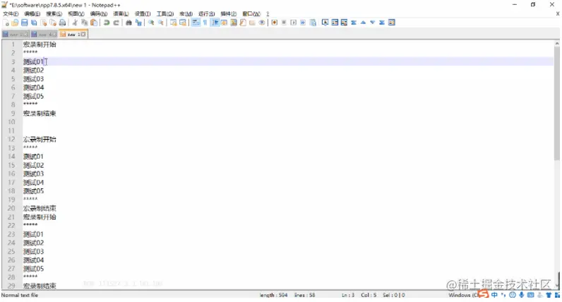Create a new document with toolbar icon
The height and width of the screenshot is (302, 562).
point(6,23)
